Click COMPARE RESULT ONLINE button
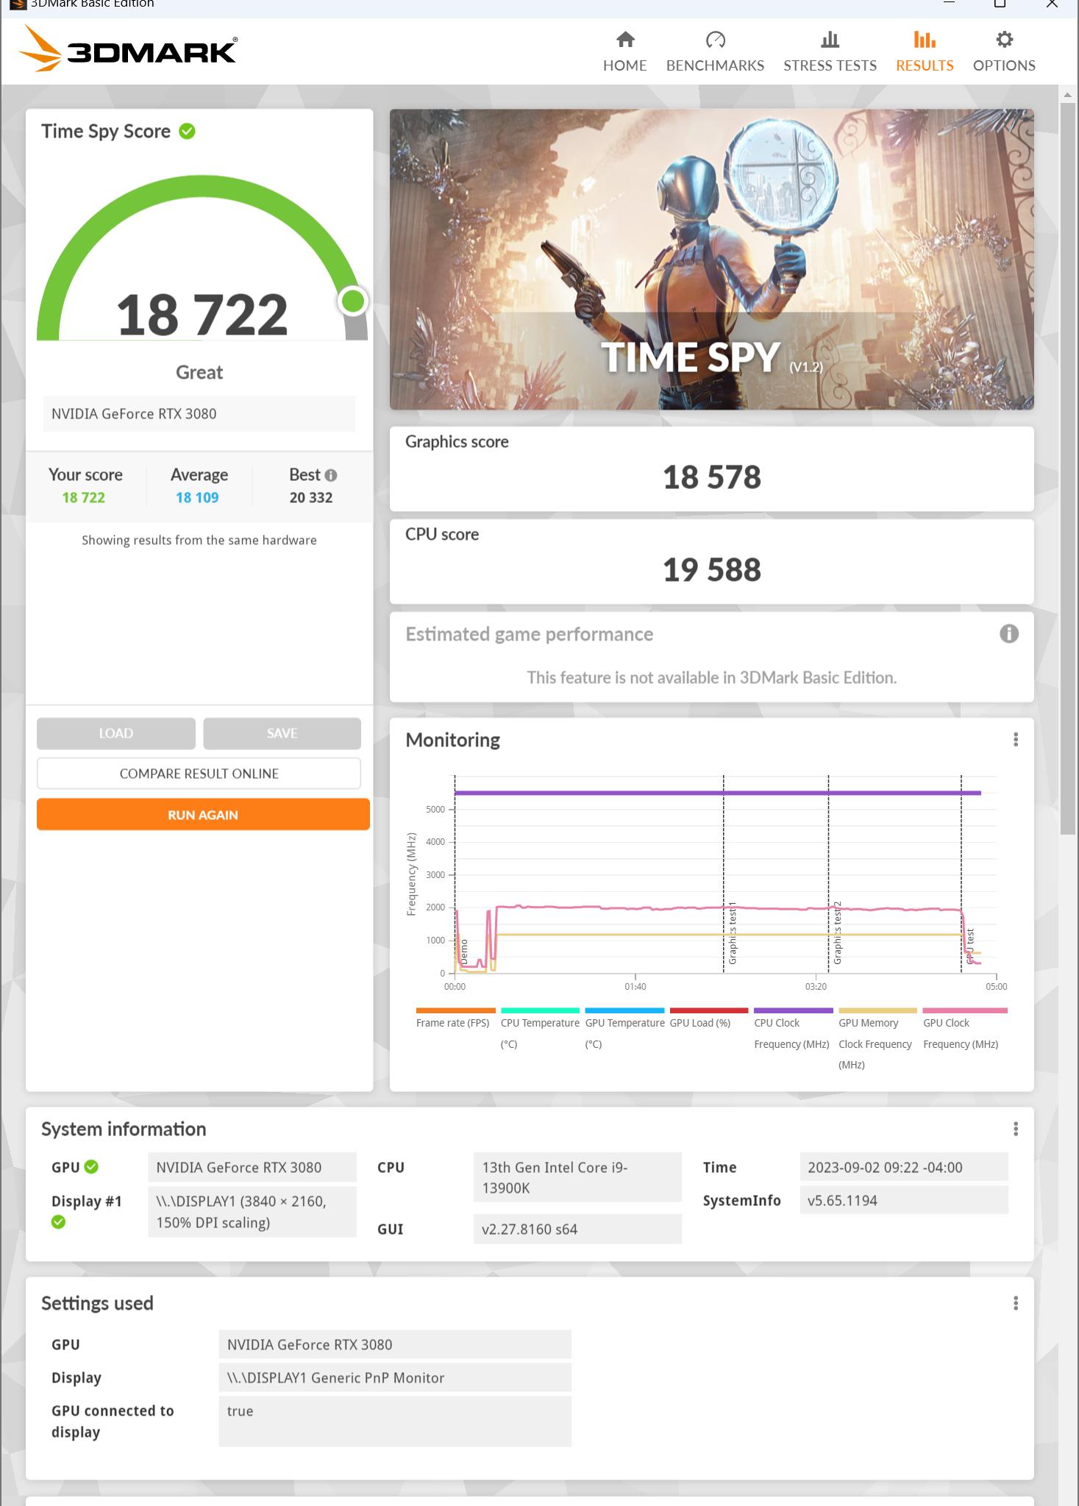 pyautogui.click(x=199, y=774)
